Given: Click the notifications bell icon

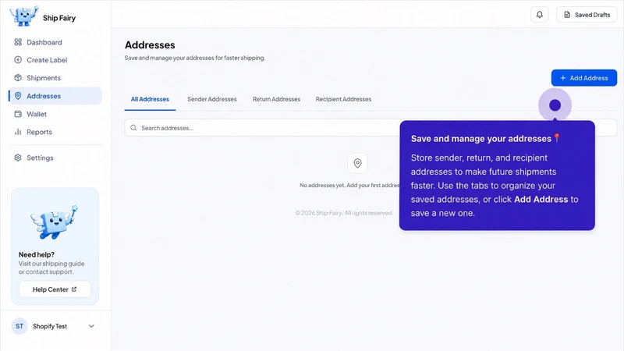Looking at the screenshot, I should pos(540,15).
